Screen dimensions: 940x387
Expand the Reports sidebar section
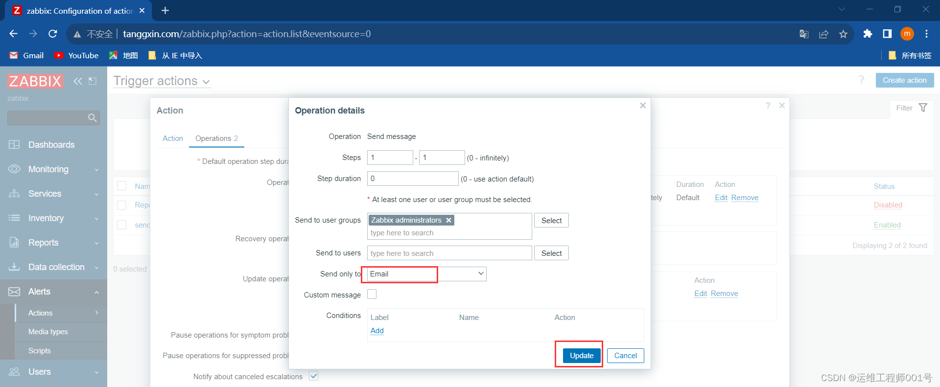pyautogui.click(x=53, y=242)
